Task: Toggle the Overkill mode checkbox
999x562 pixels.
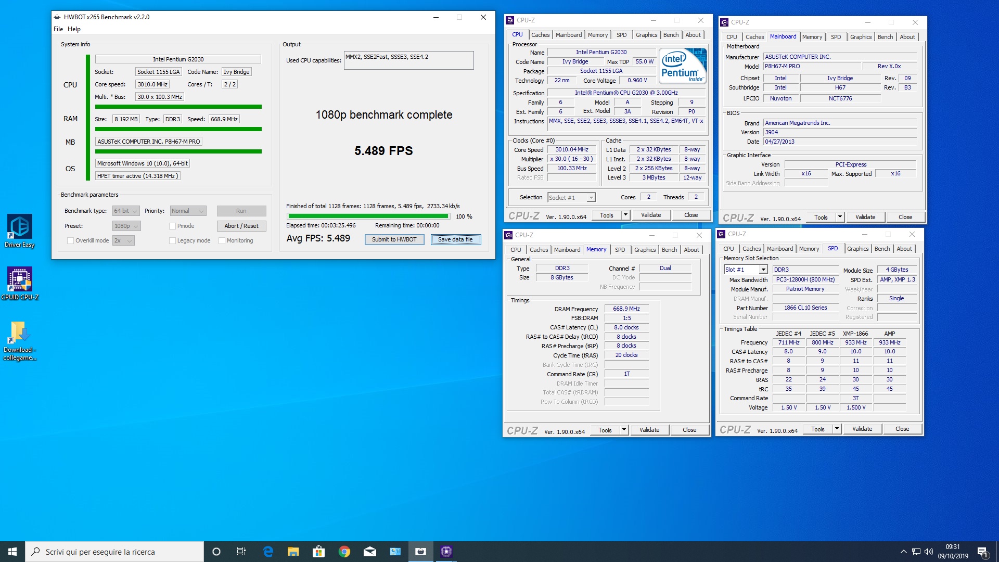Action: (x=70, y=240)
